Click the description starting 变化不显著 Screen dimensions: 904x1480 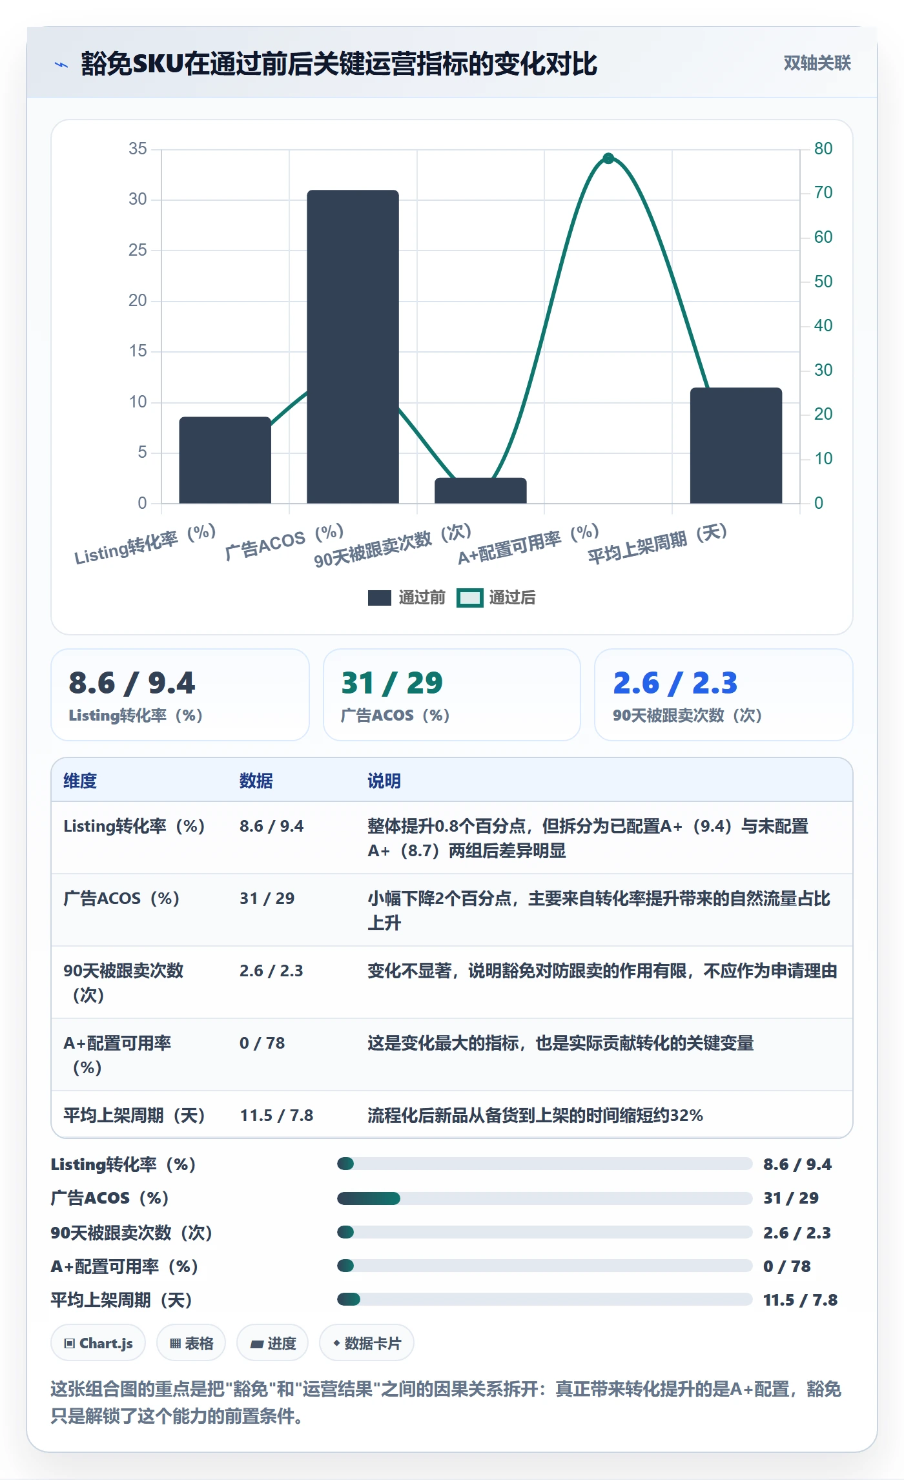(x=602, y=971)
